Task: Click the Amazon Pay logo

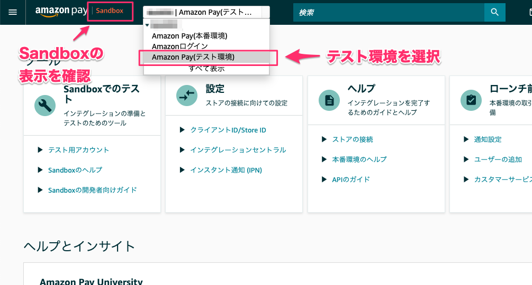Action: pyautogui.click(x=61, y=11)
